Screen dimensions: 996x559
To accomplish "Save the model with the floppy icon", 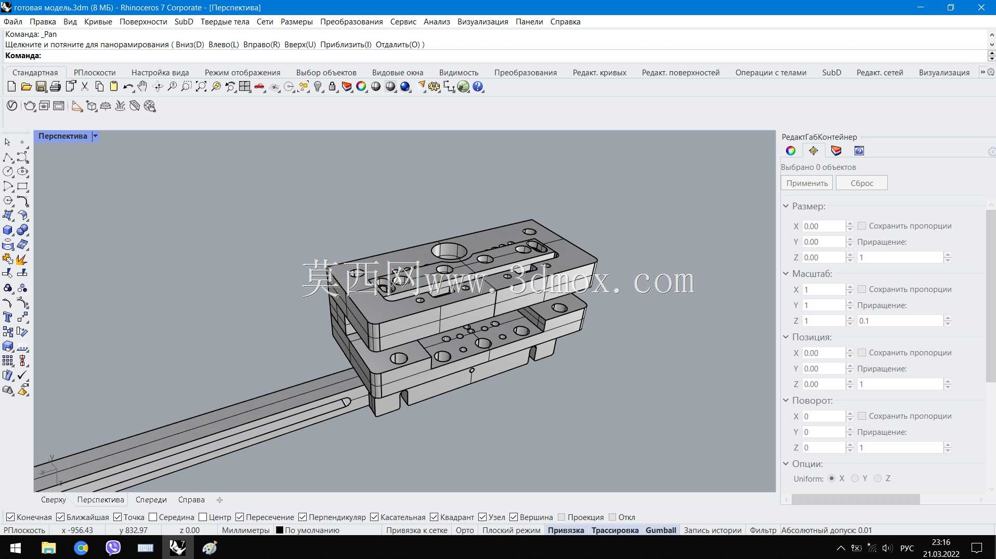I will 41,87.
